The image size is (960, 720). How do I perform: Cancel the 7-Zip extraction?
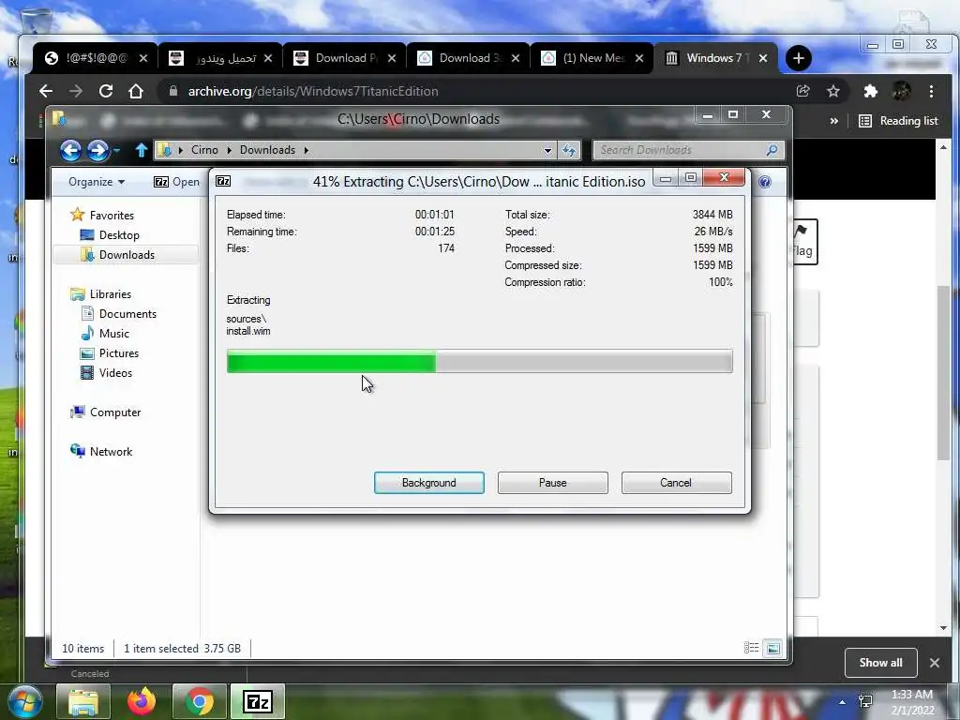pyautogui.click(x=676, y=483)
